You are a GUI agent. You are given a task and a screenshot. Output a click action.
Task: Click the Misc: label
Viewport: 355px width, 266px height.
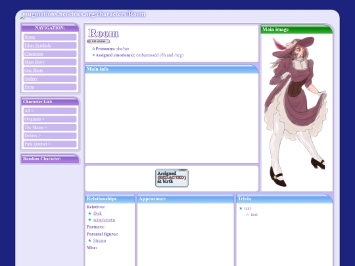pos(91,248)
